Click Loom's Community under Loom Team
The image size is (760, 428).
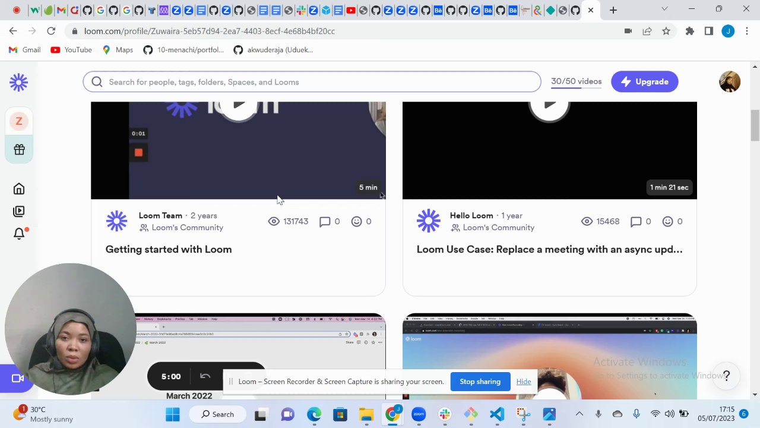pyautogui.click(x=188, y=228)
